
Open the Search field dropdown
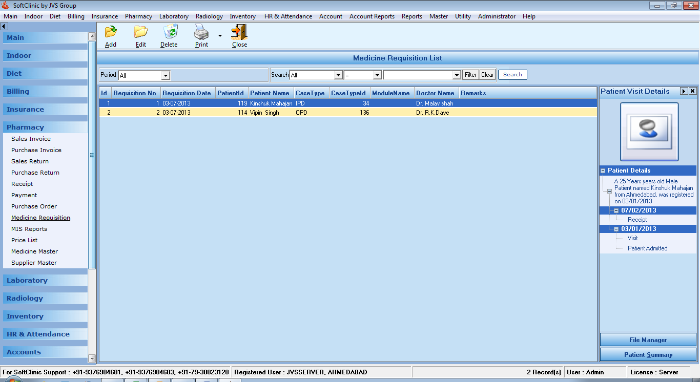point(338,75)
